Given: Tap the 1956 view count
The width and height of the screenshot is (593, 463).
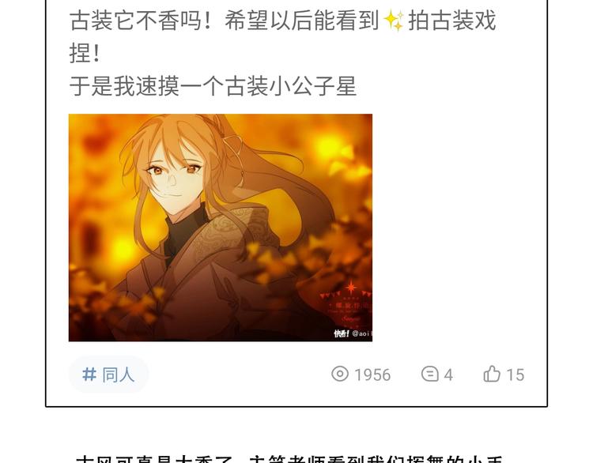Looking at the screenshot, I should click(x=372, y=375).
